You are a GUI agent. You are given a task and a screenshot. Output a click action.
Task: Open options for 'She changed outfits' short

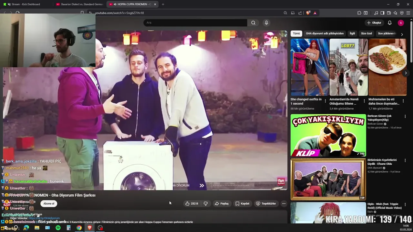pos(325,101)
